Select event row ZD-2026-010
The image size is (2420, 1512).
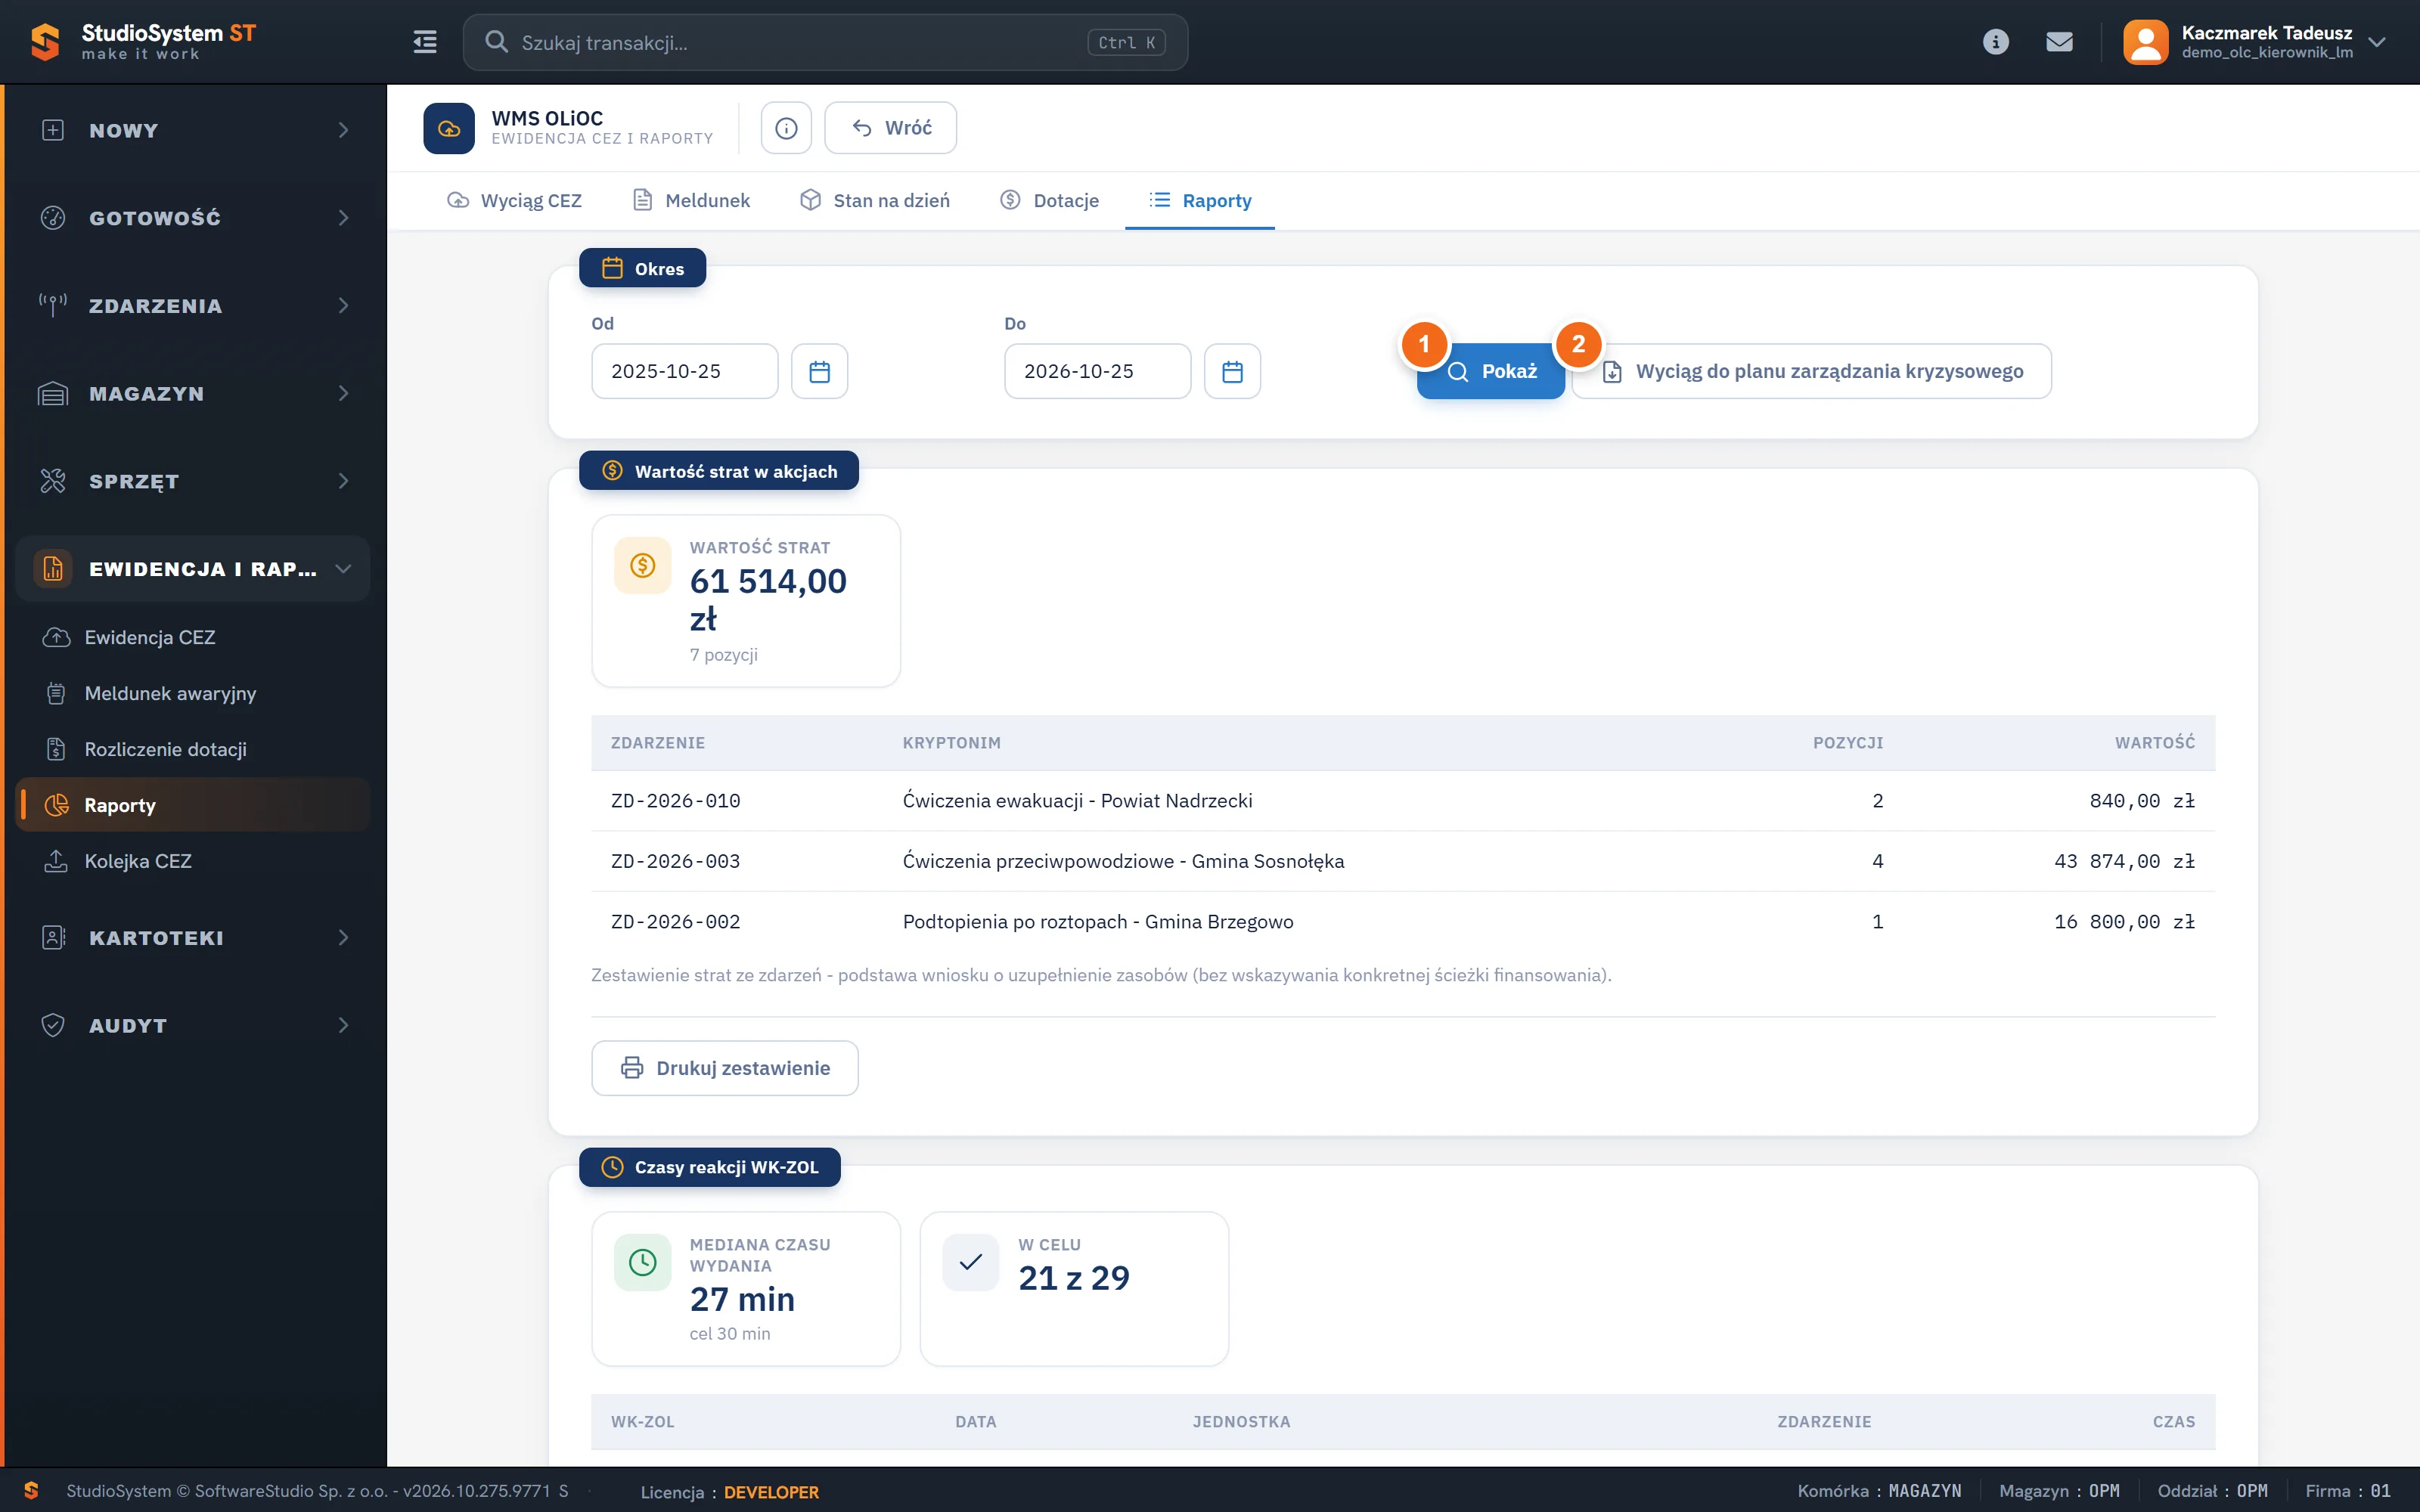click(x=1403, y=801)
